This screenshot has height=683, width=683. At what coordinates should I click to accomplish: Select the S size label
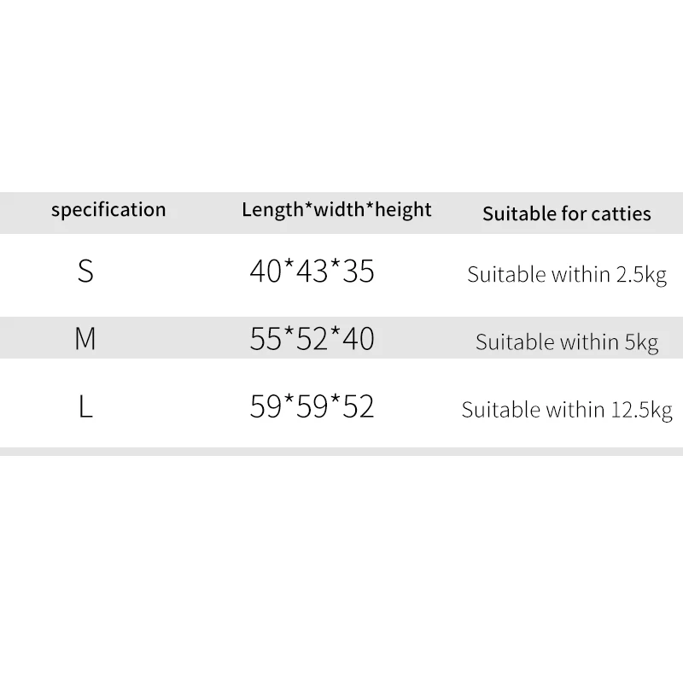click(85, 272)
